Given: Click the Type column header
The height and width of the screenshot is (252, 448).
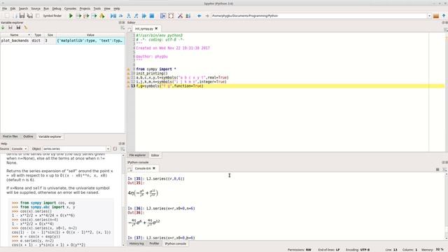Looking at the screenshot, I should click(x=38, y=35).
